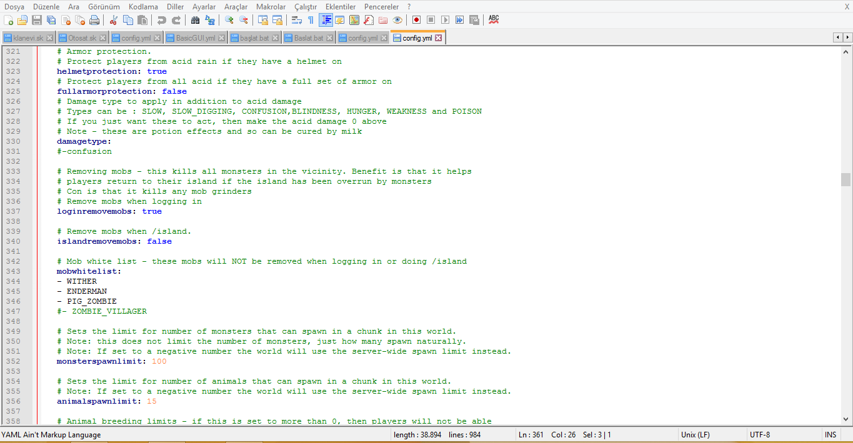Click the vertical scrollbar up arrow

pyautogui.click(x=846, y=52)
